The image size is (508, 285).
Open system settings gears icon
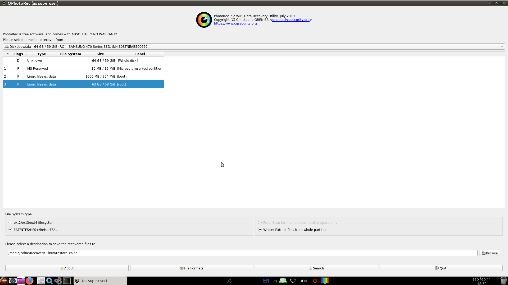(x=58, y=281)
